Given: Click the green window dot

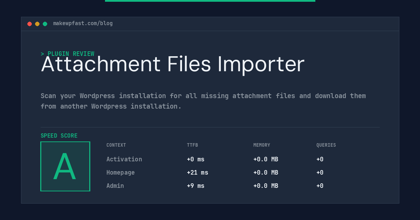Looking at the screenshot, I should coord(45,24).
